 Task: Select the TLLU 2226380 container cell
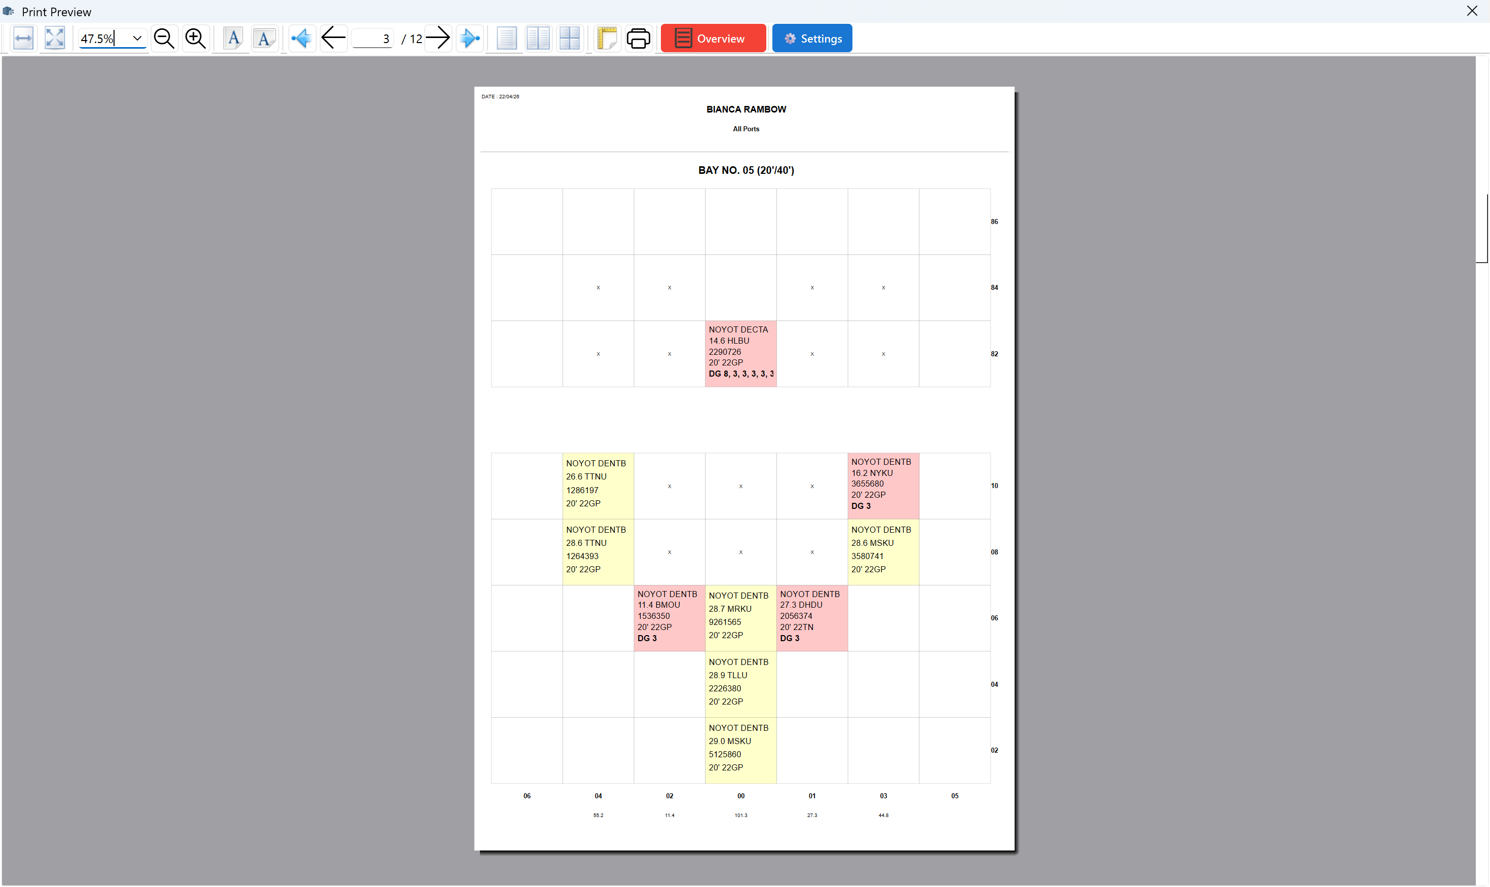740,684
